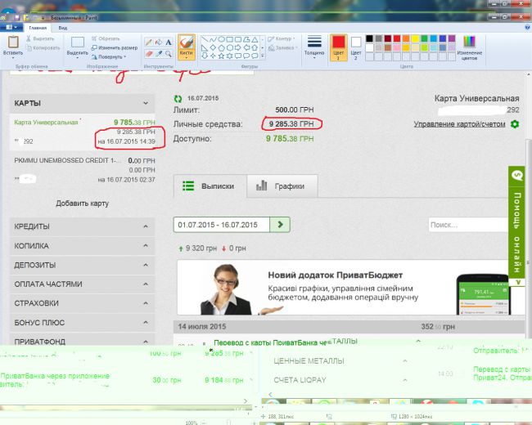532x425 pixels.
Task: Select the Fill with color bucket tool
Action: tap(158, 41)
